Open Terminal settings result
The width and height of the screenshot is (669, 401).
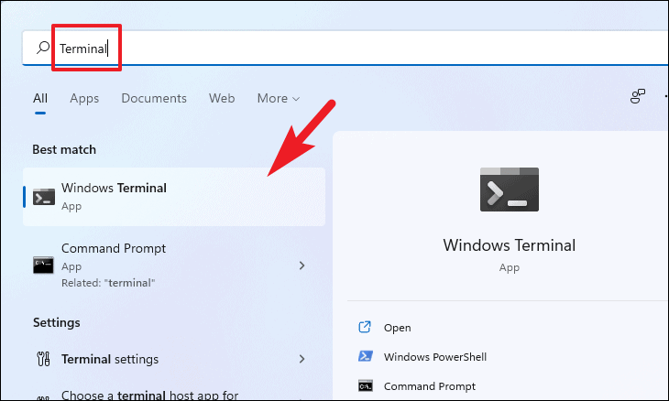pos(174,359)
